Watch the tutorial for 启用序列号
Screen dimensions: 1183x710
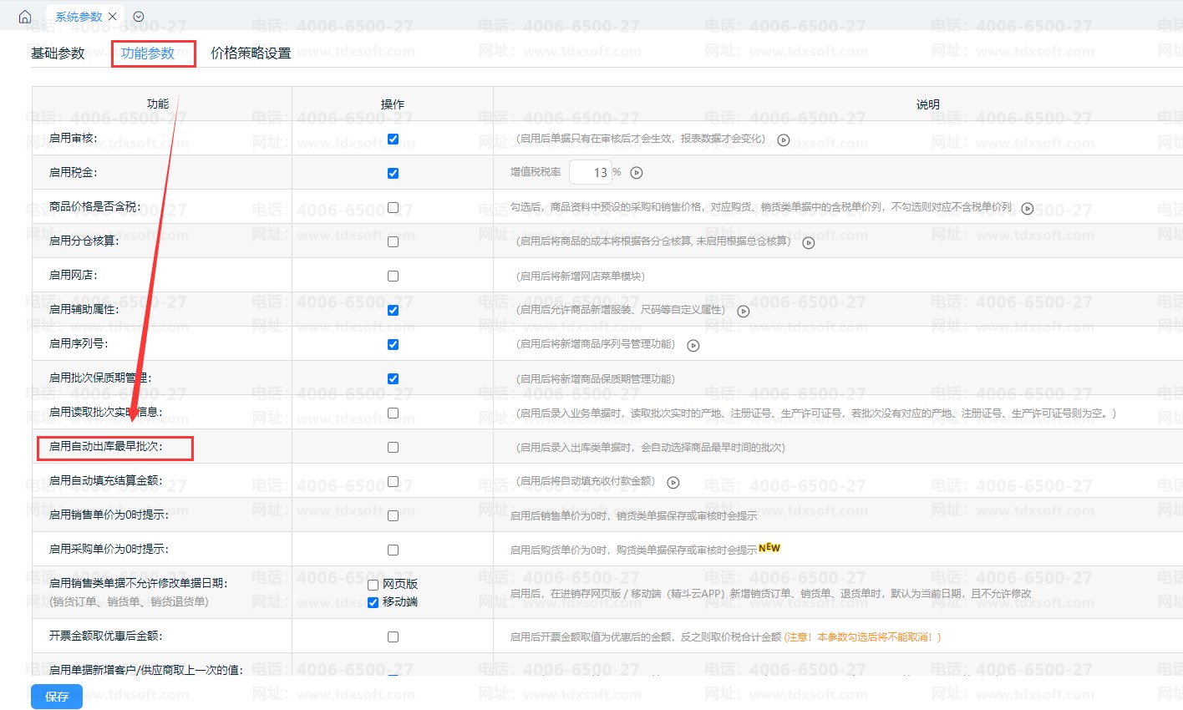[693, 346]
